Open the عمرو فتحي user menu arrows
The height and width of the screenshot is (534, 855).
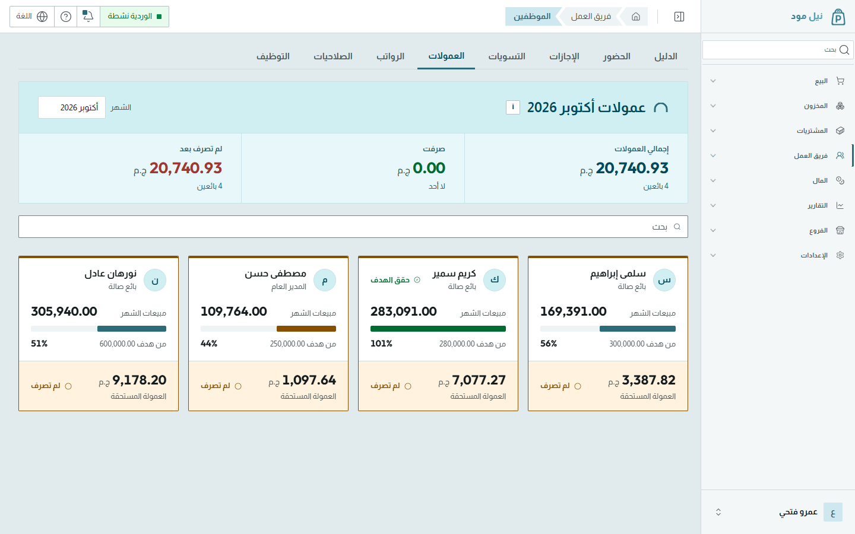(x=718, y=512)
